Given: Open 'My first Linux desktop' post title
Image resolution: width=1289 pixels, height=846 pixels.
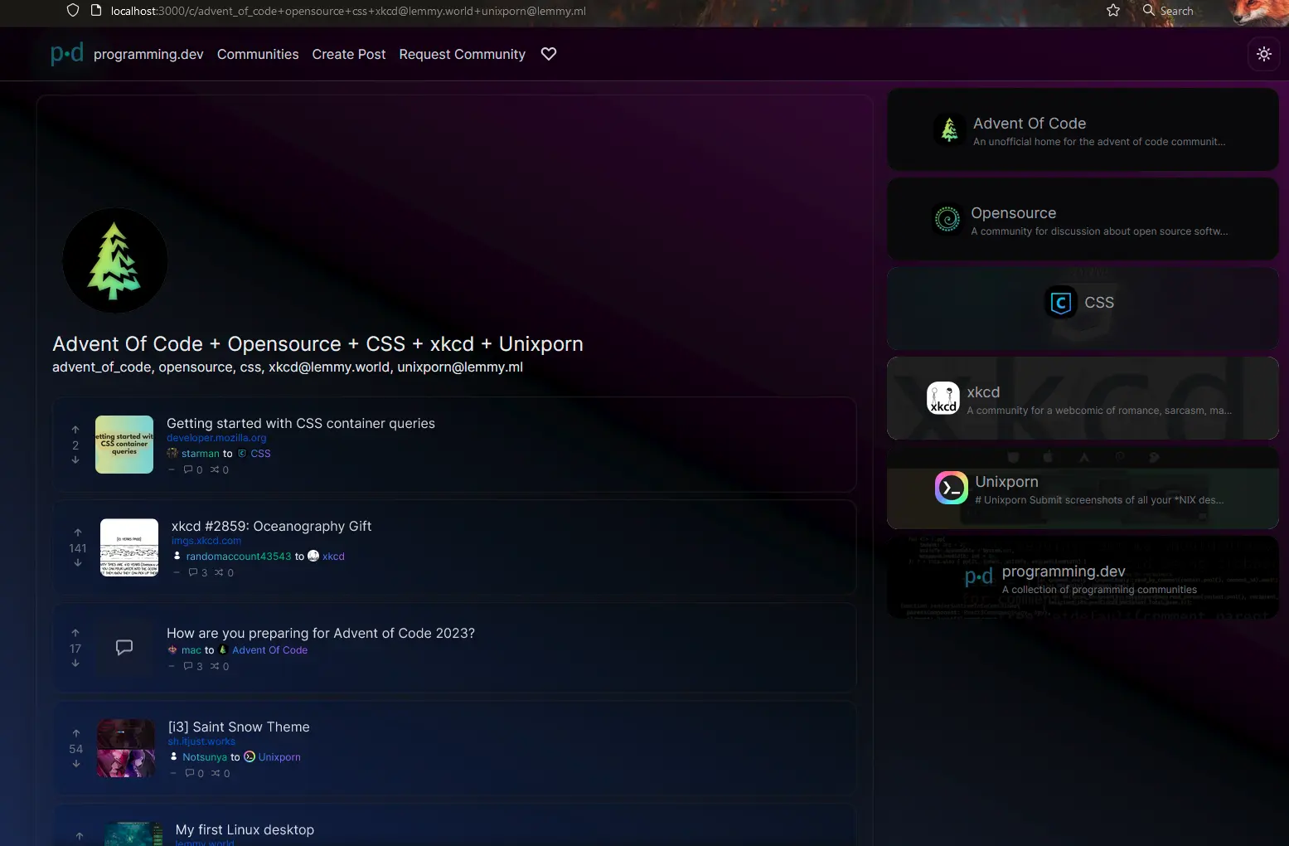Looking at the screenshot, I should (x=245, y=829).
